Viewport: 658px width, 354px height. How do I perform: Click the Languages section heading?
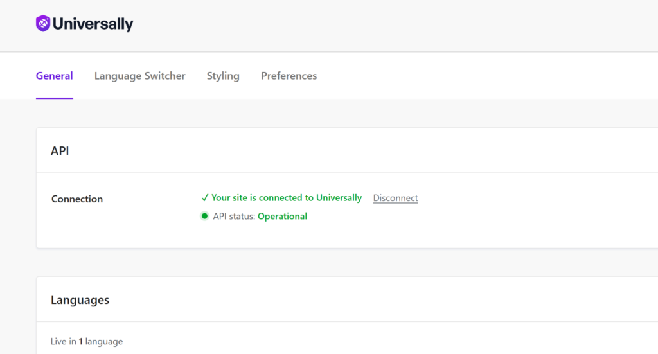[x=80, y=300]
